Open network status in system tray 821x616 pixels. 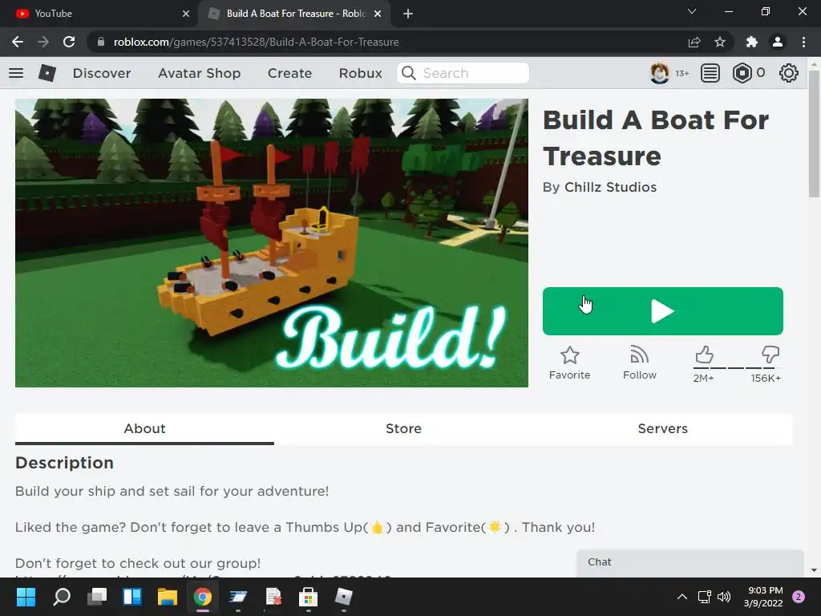[704, 597]
